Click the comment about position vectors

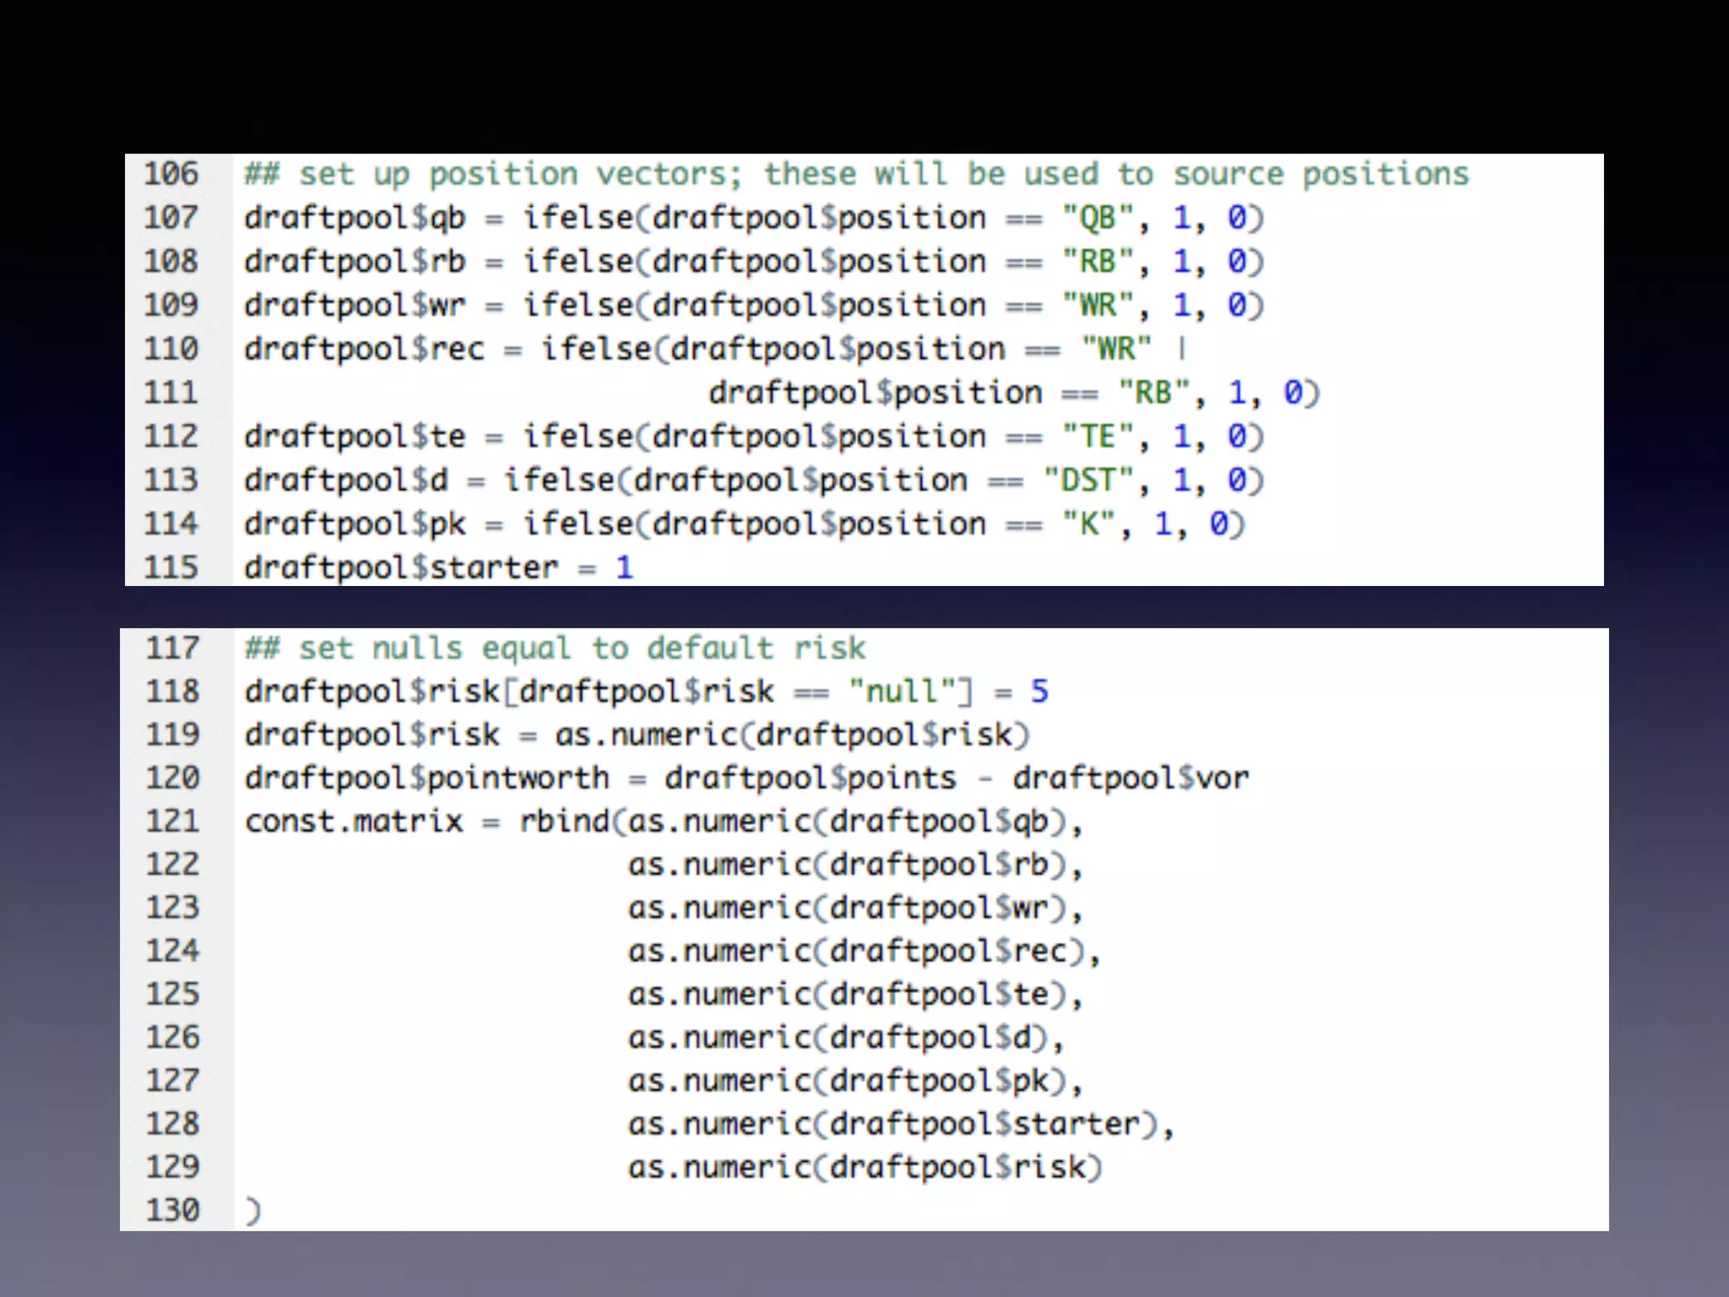point(856,174)
